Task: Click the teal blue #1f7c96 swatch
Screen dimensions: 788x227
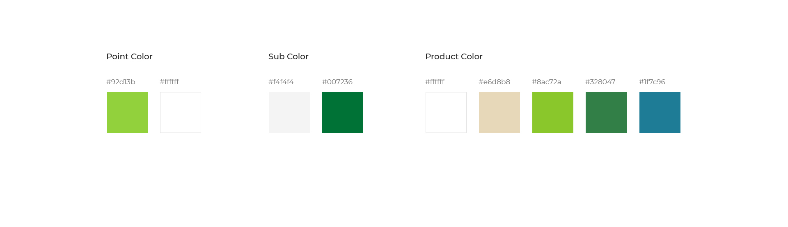Action: pos(660,112)
